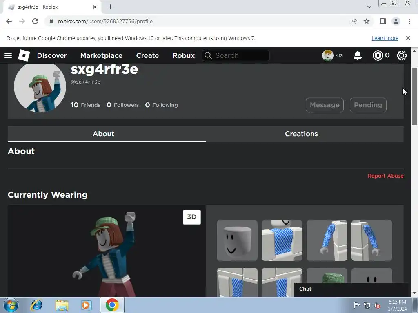This screenshot has height=313, width=418.
Task: Click the site lock icon in address bar
Action: (x=51, y=21)
